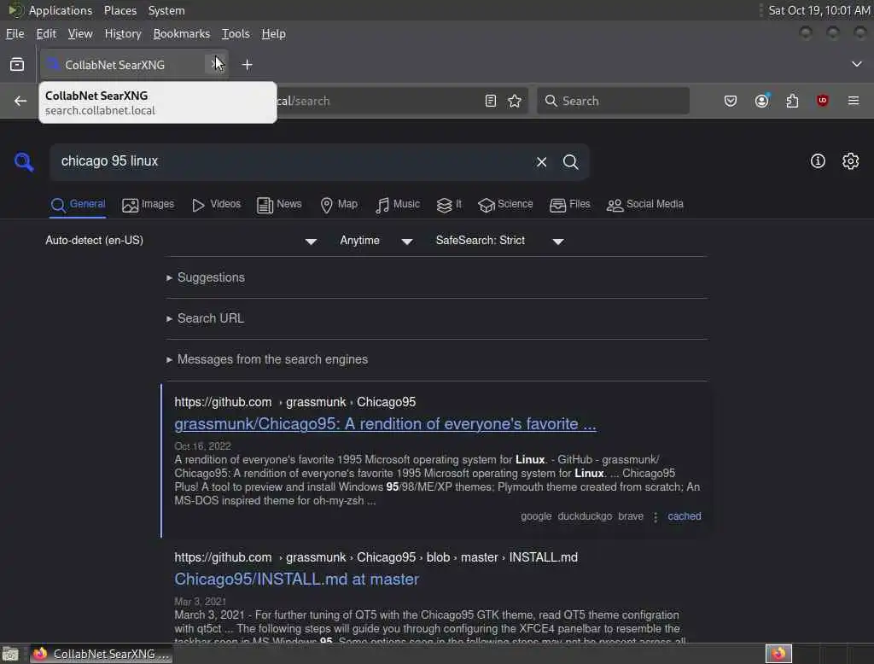Open the Help menu
The image size is (874, 664).
coord(273,33)
